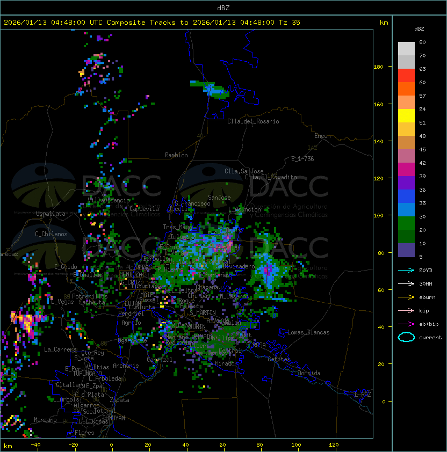Click the 'Capdevila' map label
This screenshot has width=447, height=452.
tap(144, 208)
